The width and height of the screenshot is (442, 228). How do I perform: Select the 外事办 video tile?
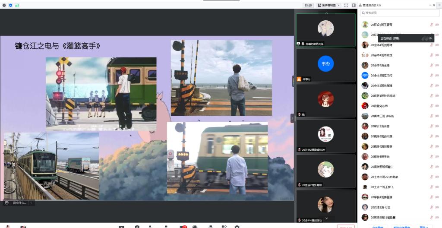[326, 65]
